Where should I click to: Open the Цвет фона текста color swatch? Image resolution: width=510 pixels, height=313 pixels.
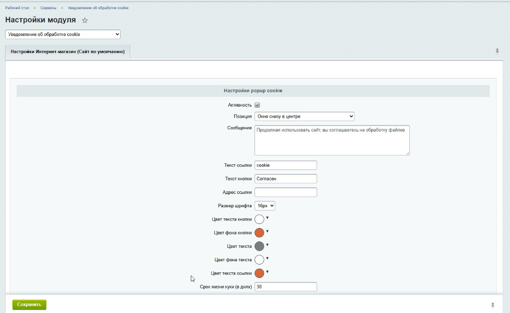coord(259,260)
